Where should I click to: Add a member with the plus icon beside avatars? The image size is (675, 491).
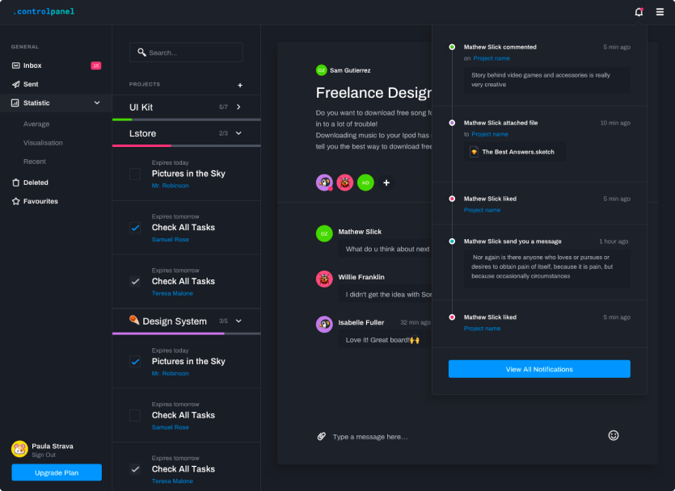[386, 183]
